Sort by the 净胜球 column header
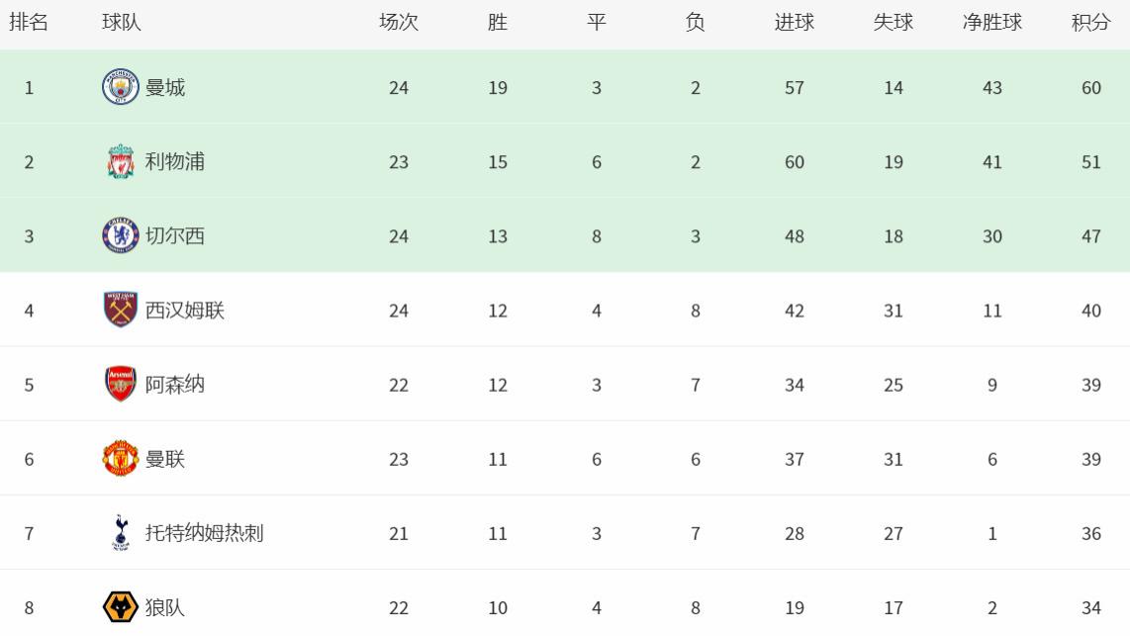The width and height of the screenshot is (1130, 636). pos(992,23)
